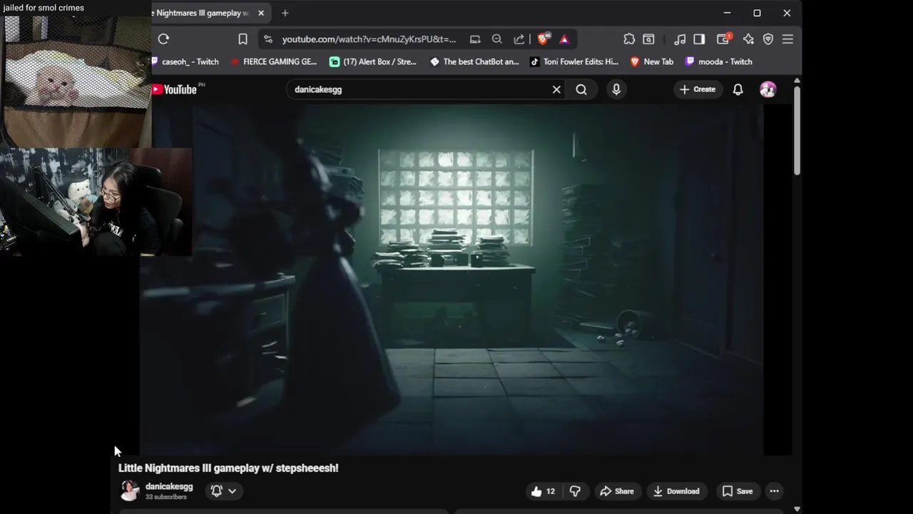The image size is (913, 514).
Task: Expand subscription notification bell dropdown
Action: [x=223, y=491]
